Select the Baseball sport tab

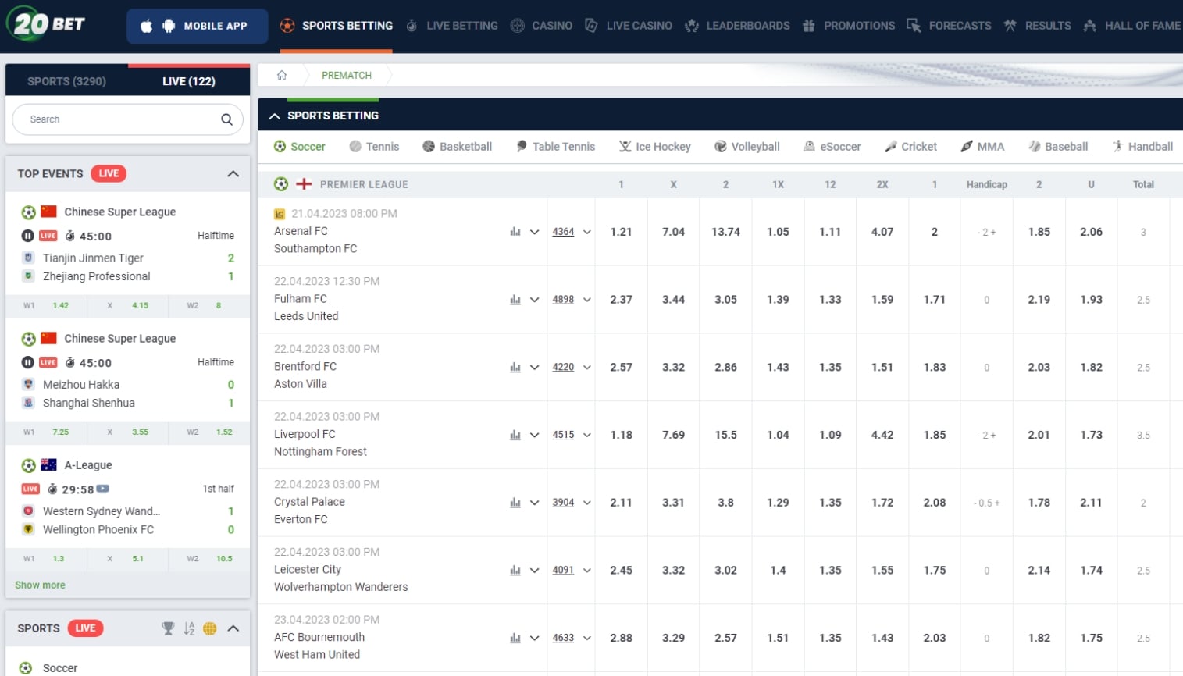coord(1058,147)
